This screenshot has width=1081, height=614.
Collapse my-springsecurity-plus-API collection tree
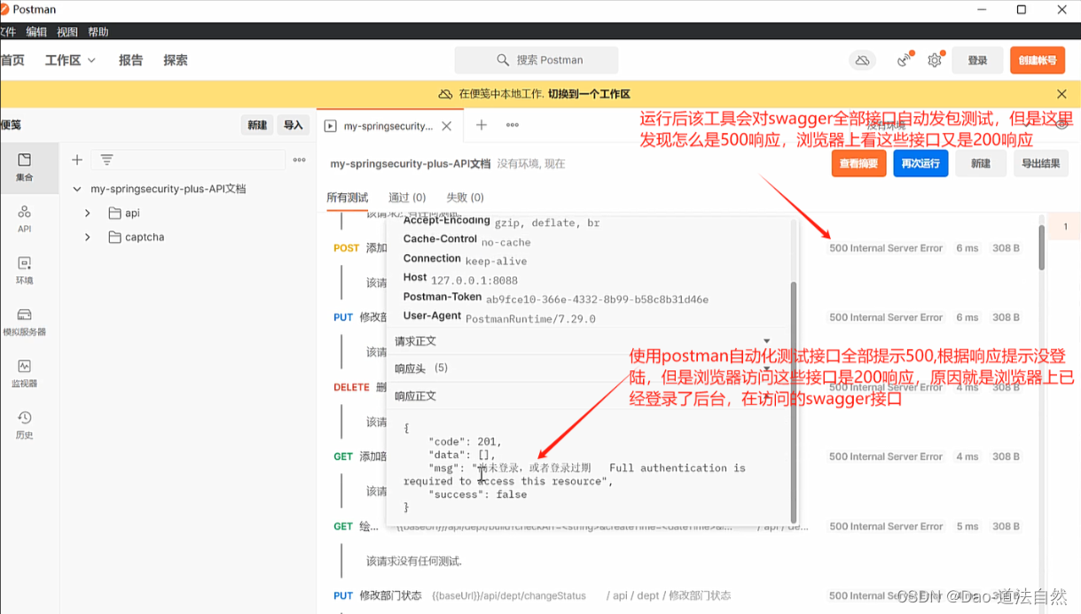tap(77, 189)
